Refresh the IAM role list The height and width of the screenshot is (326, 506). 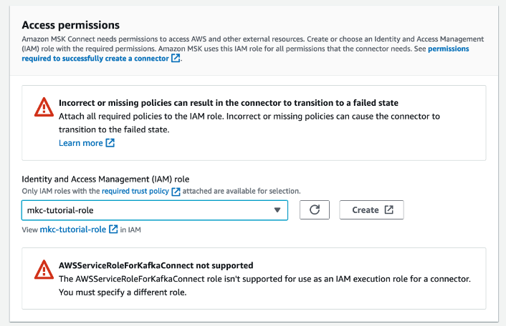click(x=314, y=210)
